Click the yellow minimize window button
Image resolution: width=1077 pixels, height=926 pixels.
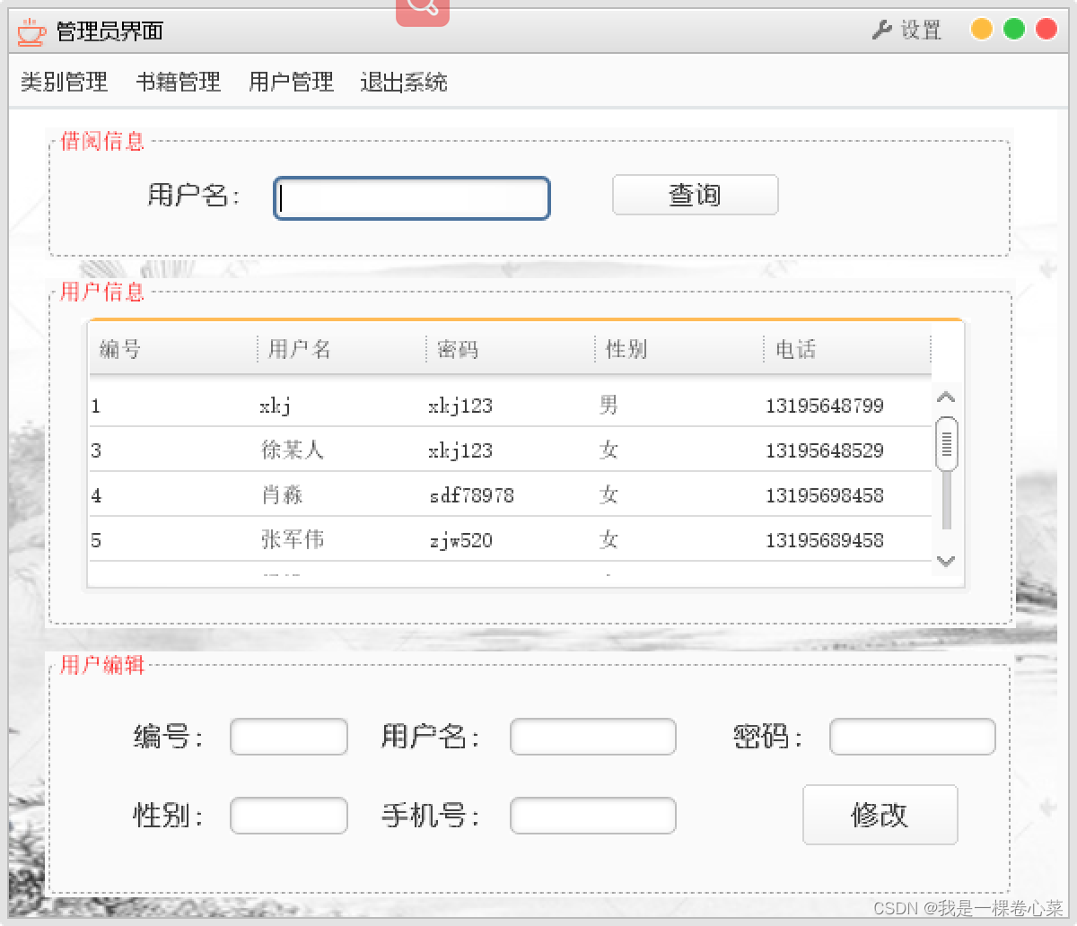click(x=981, y=30)
